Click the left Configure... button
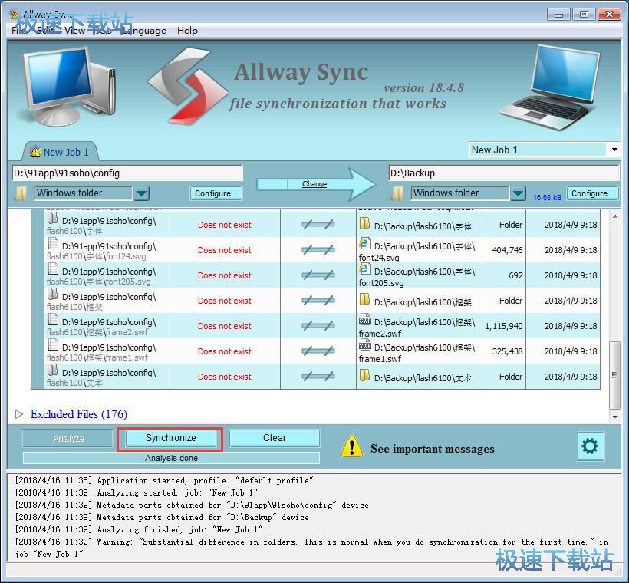The image size is (629, 583). click(216, 193)
